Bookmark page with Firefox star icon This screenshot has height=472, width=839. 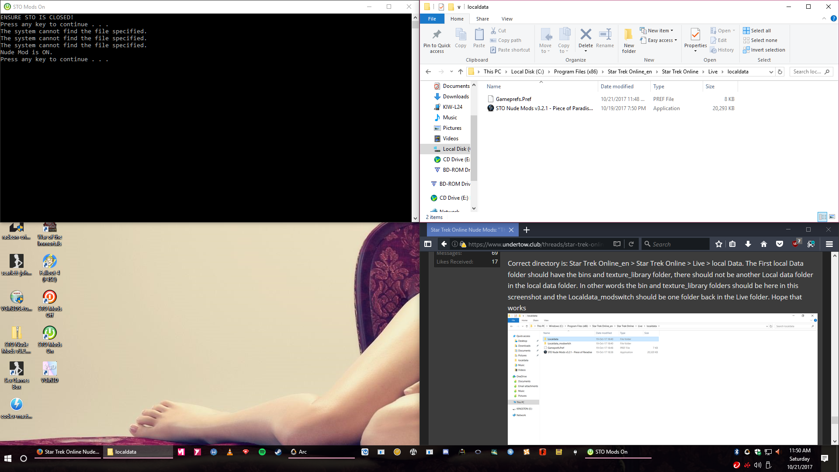pyautogui.click(x=719, y=244)
